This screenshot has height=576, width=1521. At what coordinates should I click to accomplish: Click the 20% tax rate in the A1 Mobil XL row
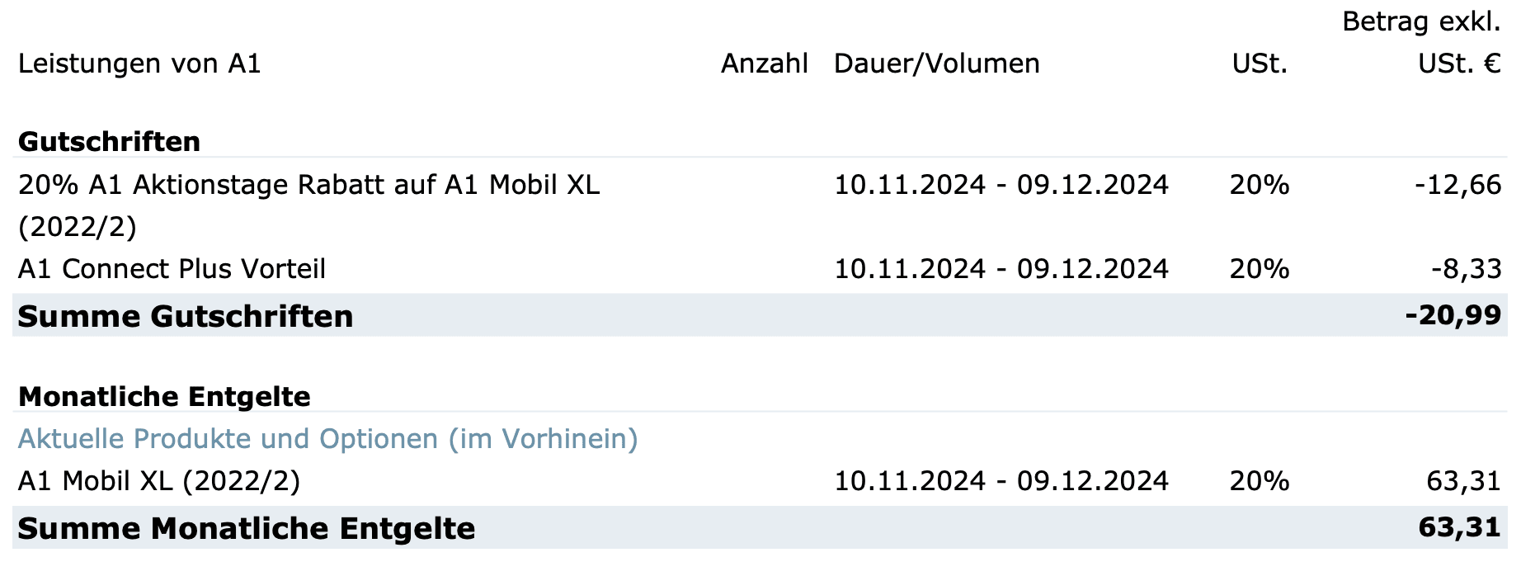pos(1259,481)
